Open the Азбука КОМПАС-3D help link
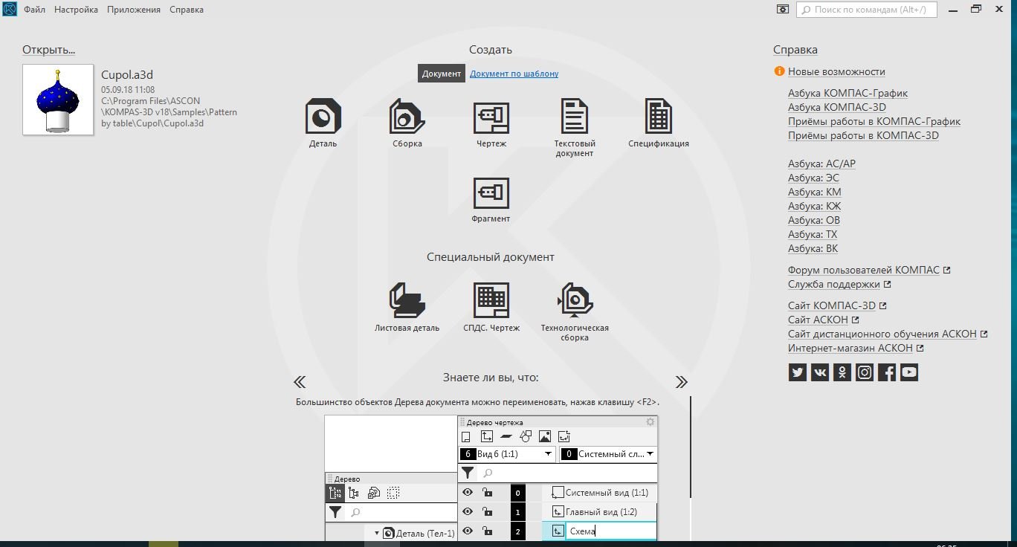This screenshot has height=547, width=1017. [x=836, y=107]
